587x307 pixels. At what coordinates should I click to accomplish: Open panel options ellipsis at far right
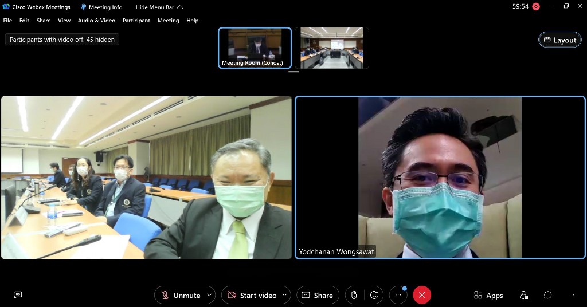(572, 295)
